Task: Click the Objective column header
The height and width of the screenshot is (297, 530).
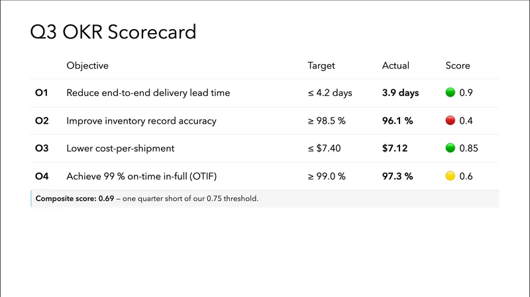Action: tap(87, 65)
